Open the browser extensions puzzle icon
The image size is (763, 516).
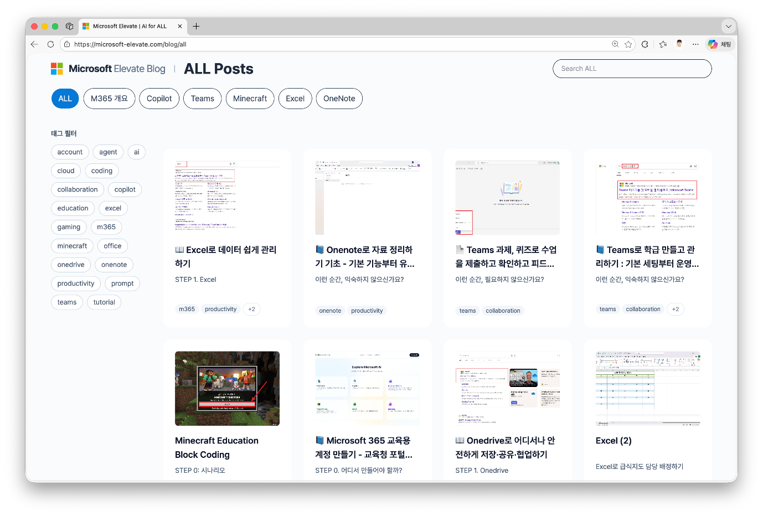tap(645, 44)
